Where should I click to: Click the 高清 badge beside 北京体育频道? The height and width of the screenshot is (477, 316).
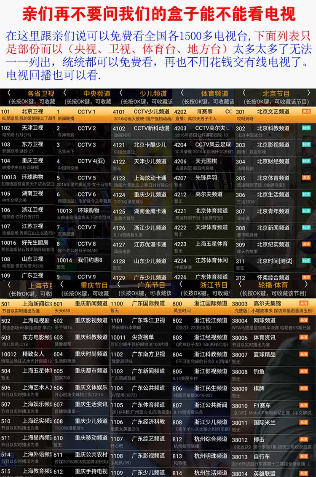306,177
